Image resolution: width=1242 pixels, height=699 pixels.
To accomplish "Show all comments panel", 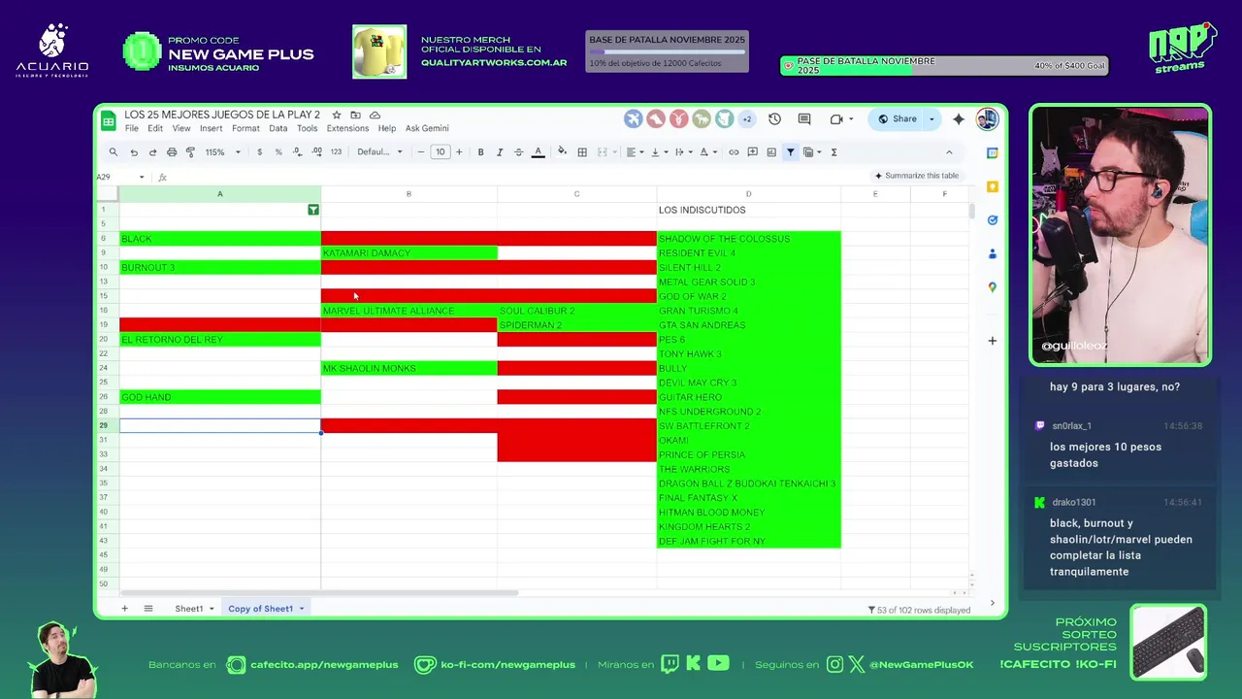I will coord(804,119).
